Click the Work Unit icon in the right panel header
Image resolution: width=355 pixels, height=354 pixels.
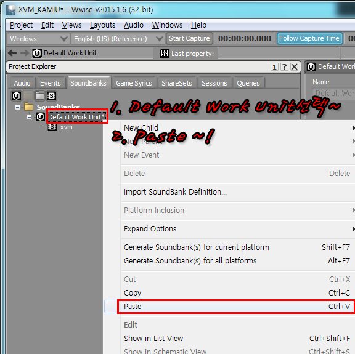pos(311,66)
